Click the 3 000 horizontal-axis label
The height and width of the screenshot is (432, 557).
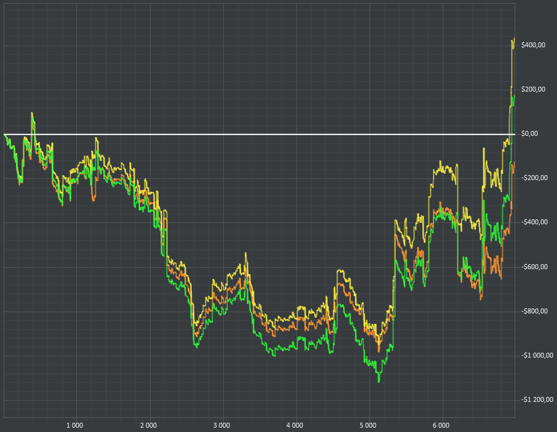[222, 425]
